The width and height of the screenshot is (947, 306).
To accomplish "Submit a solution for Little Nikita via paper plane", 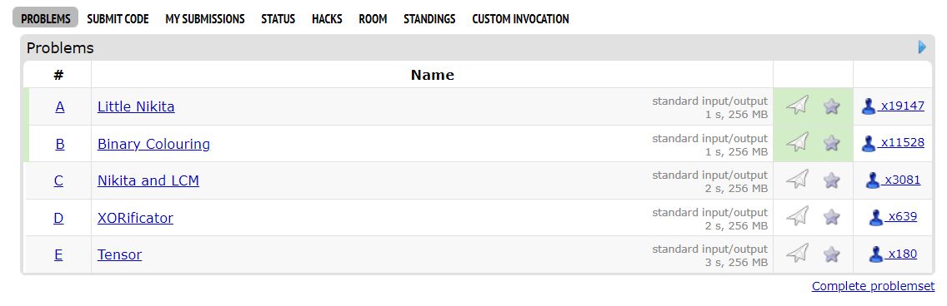I will (x=797, y=106).
